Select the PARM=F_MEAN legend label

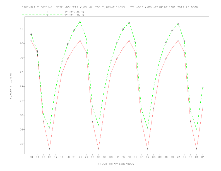coord(75,15)
